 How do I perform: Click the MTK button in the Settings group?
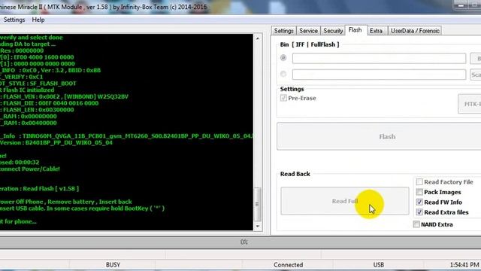pos(470,104)
